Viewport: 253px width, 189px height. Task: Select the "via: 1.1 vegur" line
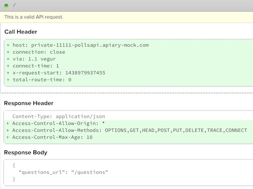click(x=31, y=59)
